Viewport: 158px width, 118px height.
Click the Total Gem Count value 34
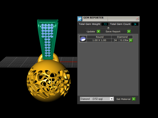135,24
